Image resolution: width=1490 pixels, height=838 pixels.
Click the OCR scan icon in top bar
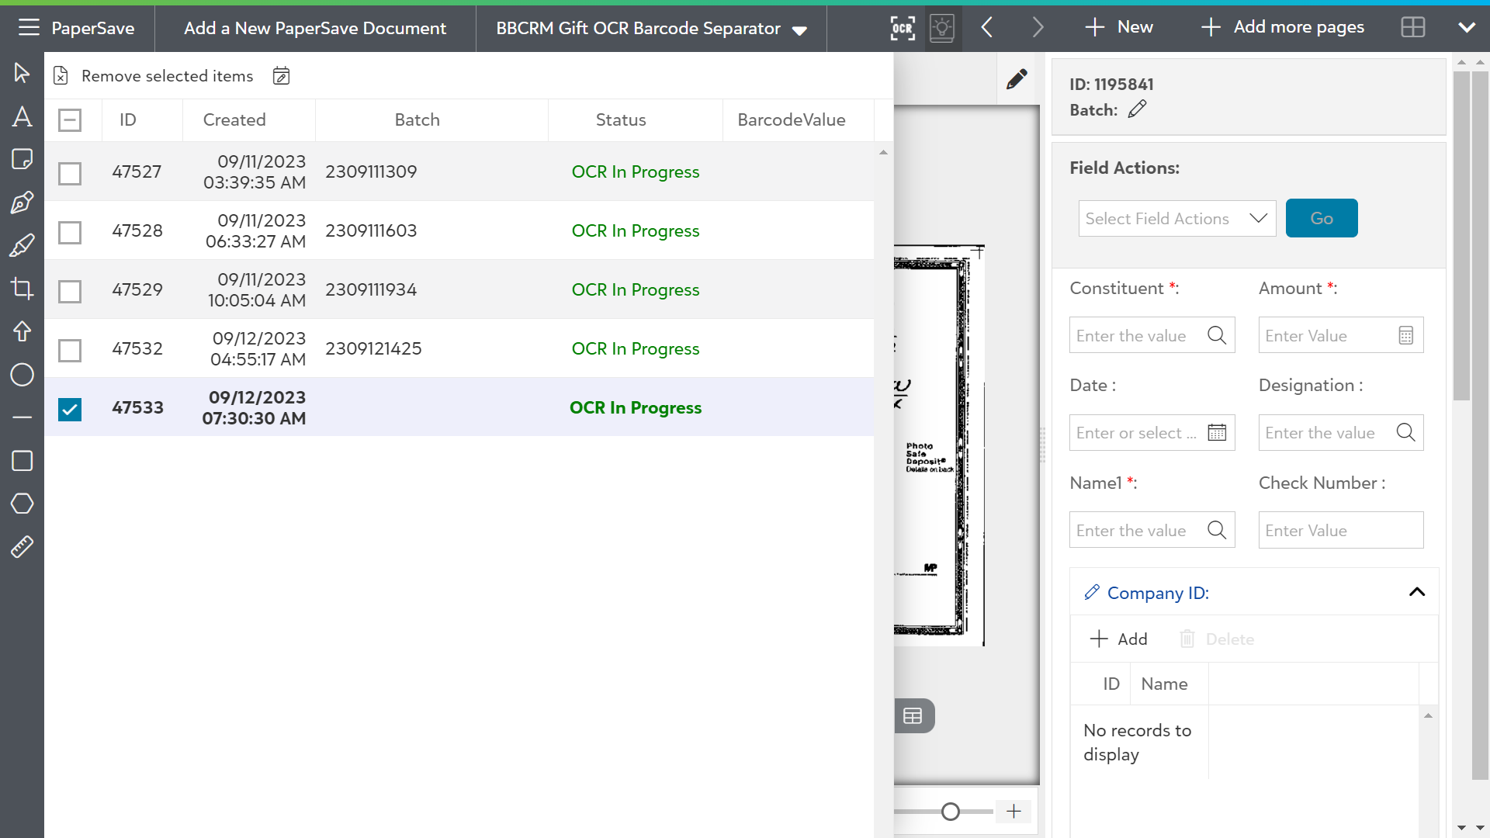[x=903, y=29]
